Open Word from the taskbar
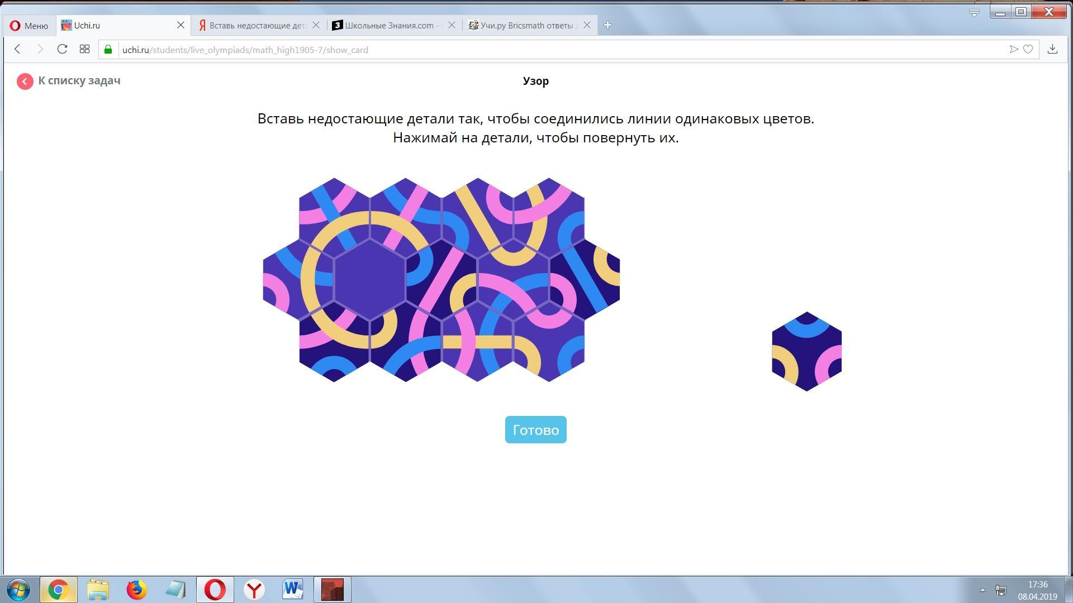The width and height of the screenshot is (1073, 603). pyautogui.click(x=293, y=590)
